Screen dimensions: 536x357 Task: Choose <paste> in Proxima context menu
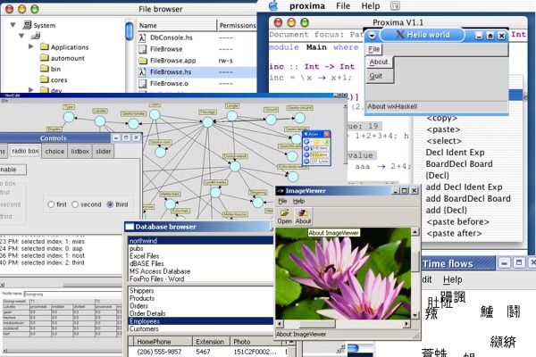443,129
